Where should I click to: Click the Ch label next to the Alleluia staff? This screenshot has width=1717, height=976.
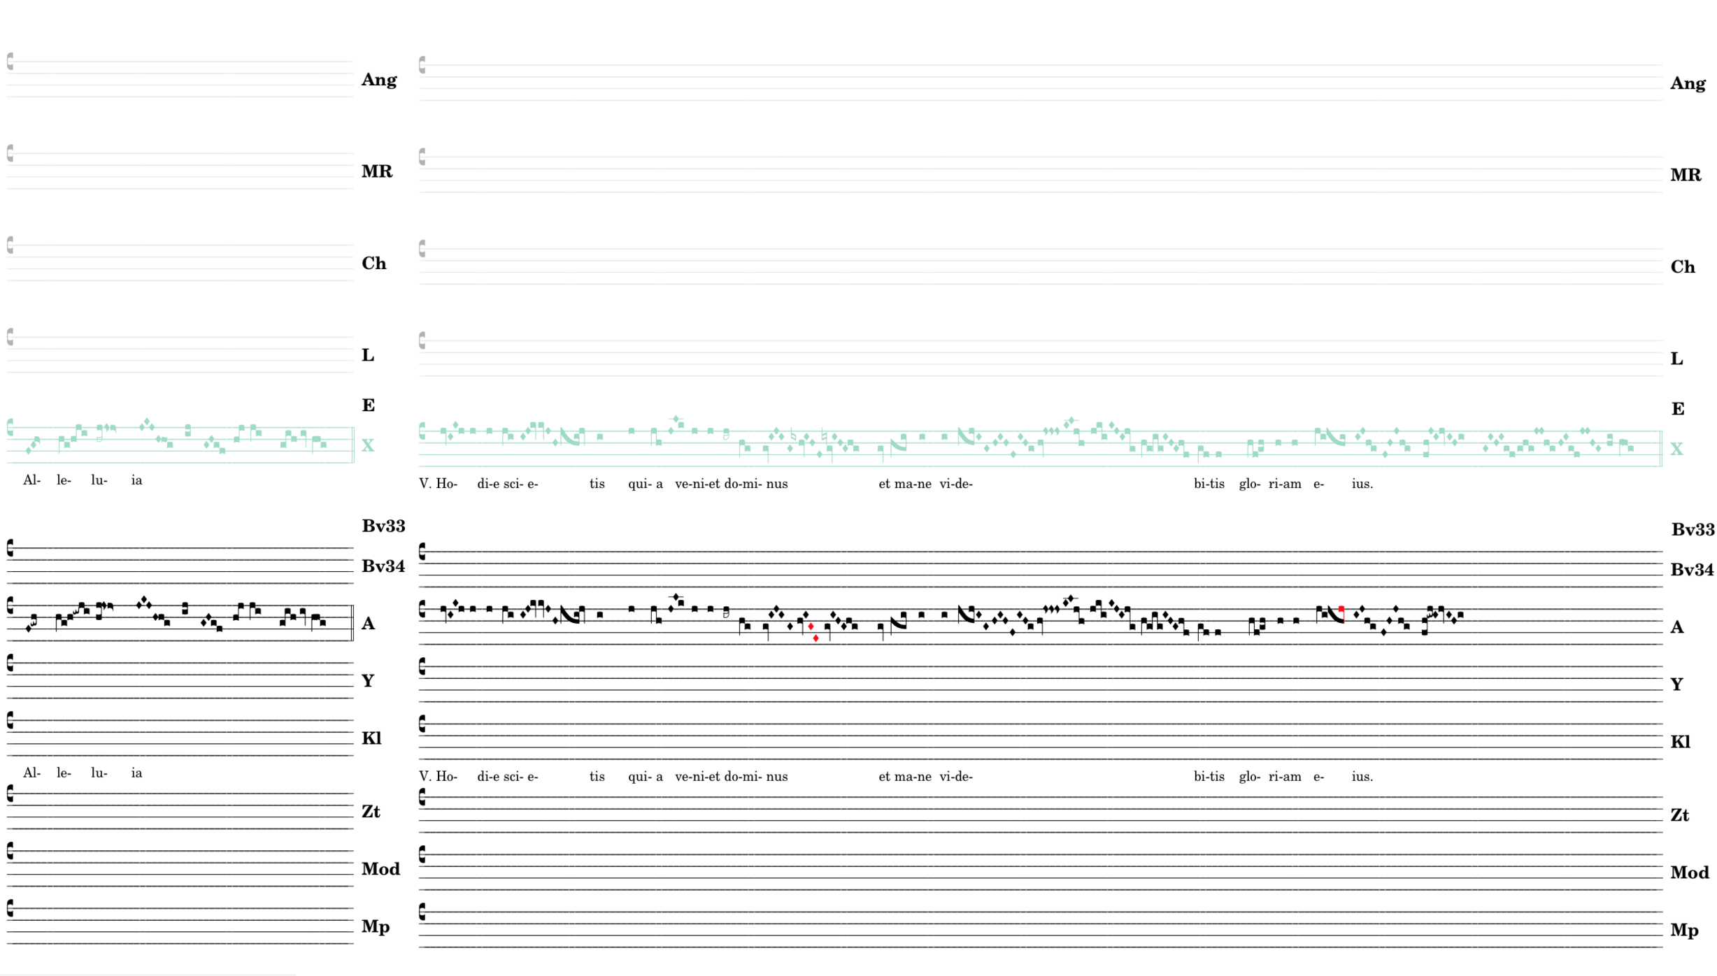coord(373,264)
